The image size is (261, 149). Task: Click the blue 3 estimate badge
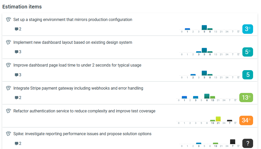pos(247,29)
